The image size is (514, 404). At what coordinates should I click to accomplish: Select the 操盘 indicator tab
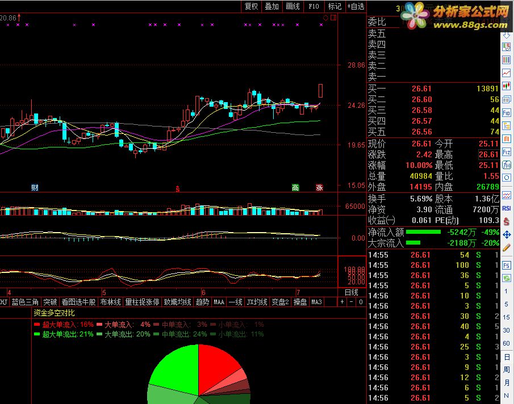click(300, 302)
